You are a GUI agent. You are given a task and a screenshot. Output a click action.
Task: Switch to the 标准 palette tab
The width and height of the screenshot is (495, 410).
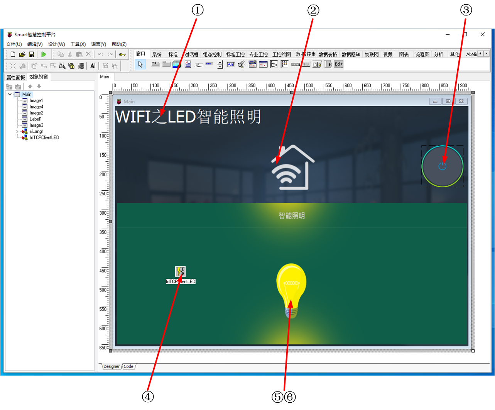[x=173, y=54]
